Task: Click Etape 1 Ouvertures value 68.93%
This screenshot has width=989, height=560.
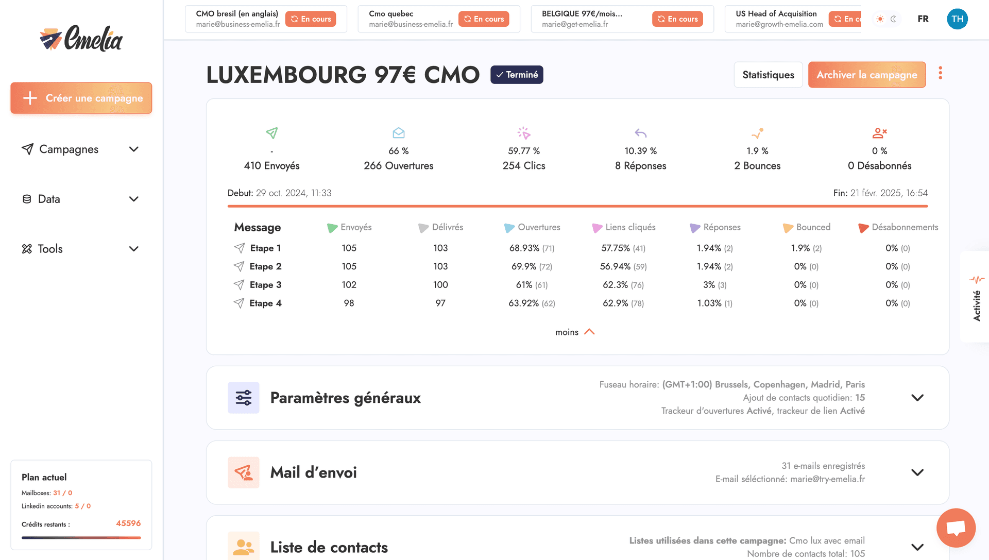Action: tap(532, 248)
